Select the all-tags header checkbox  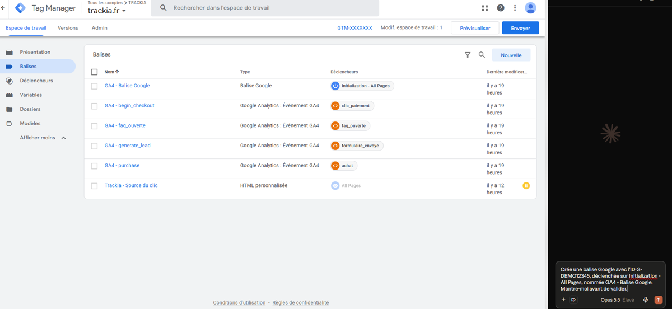pyautogui.click(x=94, y=72)
